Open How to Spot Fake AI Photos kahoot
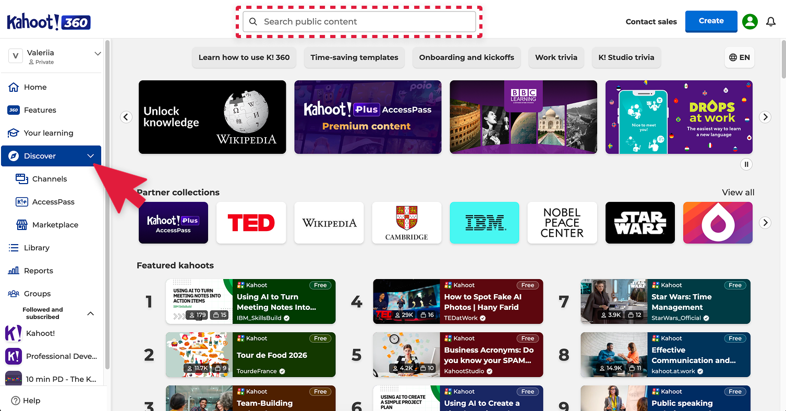 [458, 301]
